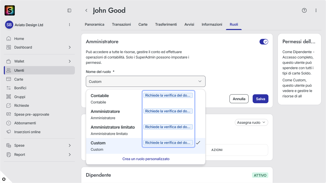Viewport: 326px width, 183px height.
Task: Go back using the arrow beside John Good
Action: [86, 10]
